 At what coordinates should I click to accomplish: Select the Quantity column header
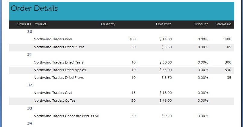pyautogui.click(x=108, y=24)
